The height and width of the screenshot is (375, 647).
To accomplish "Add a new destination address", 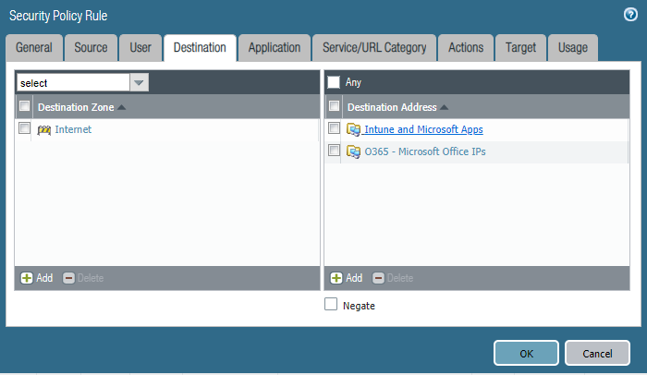I will click(346, 278).
